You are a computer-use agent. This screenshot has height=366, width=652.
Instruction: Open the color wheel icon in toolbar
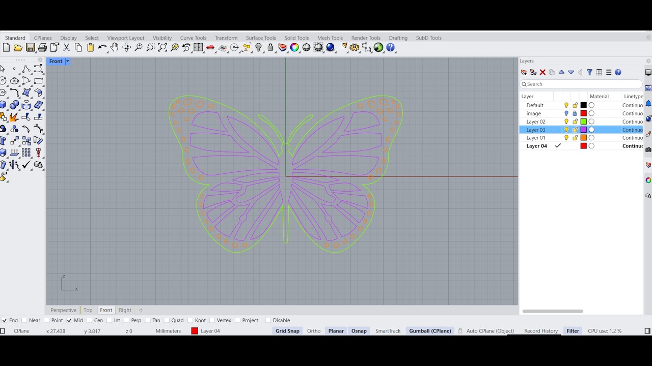[294, 48]
